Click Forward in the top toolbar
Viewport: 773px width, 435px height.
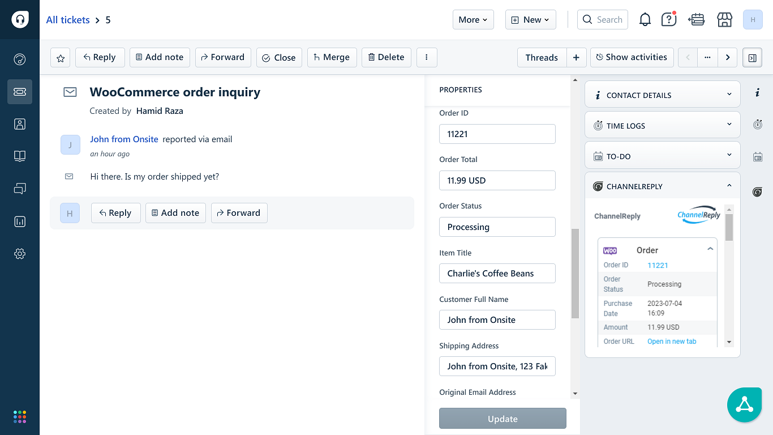[223, 57]
